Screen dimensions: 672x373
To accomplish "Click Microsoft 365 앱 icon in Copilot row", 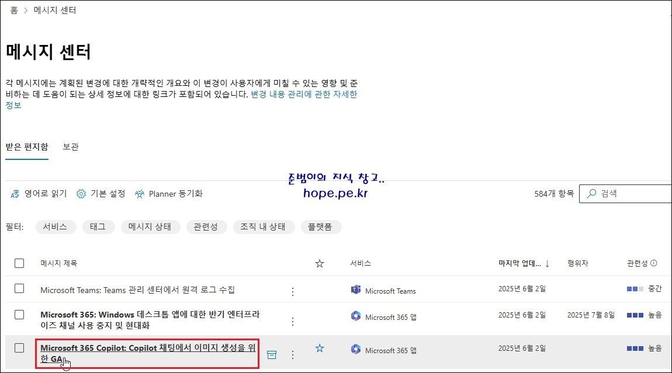I will coord(356,349).
